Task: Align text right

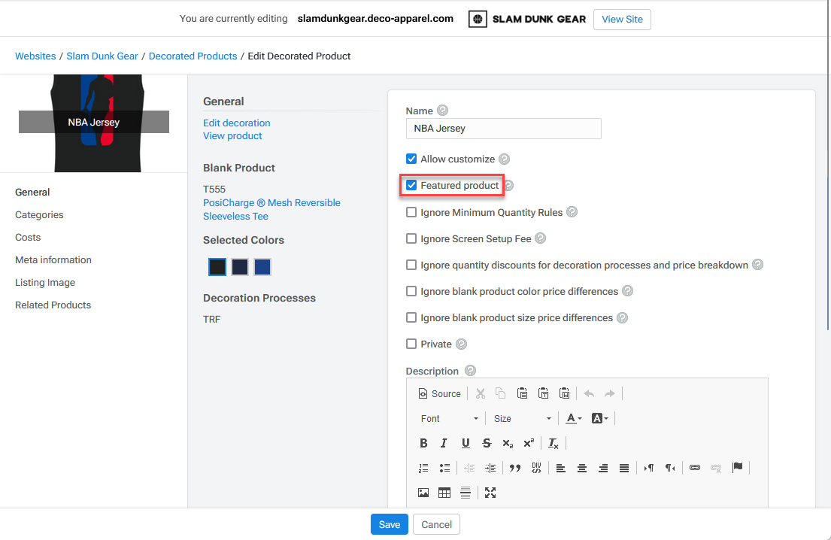Action: (x=603, y=468)
